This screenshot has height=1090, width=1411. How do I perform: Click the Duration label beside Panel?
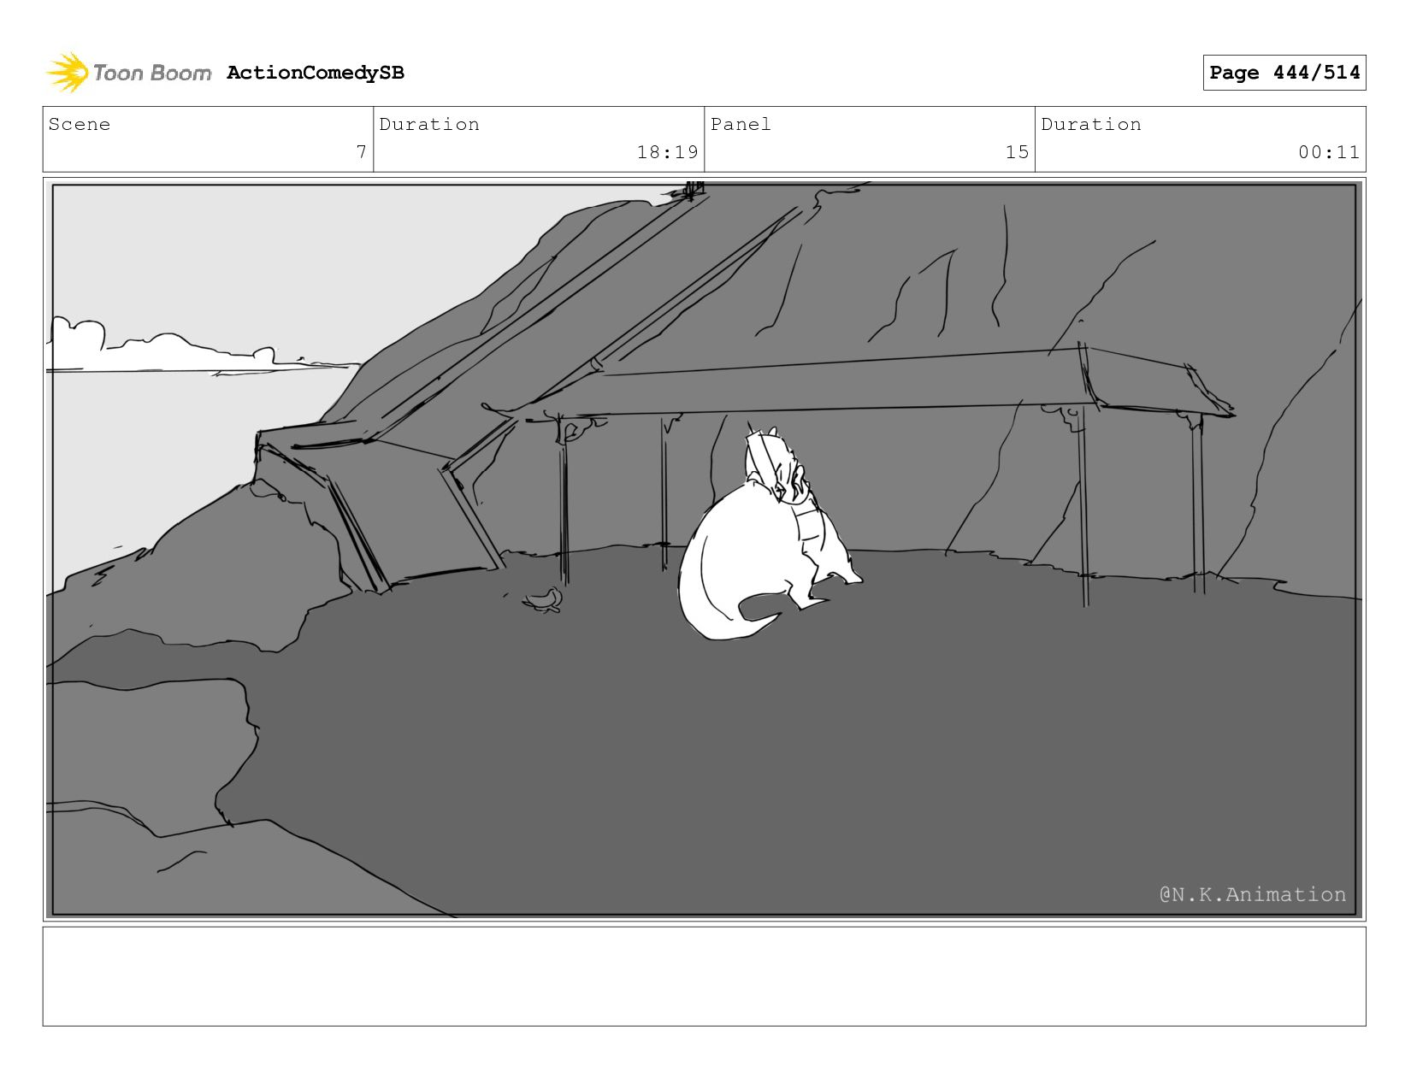click(1091, 124)
